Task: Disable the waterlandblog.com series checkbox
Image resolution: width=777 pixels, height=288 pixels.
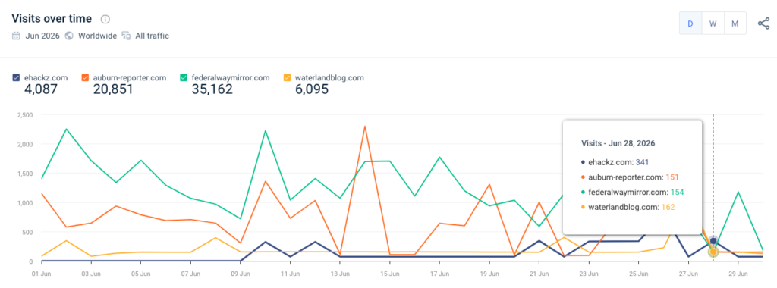Action: 287,78
